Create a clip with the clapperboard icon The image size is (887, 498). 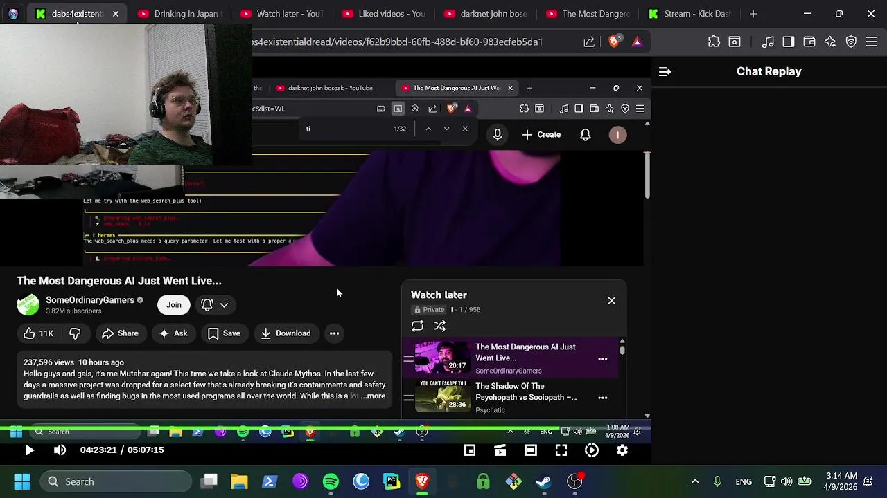[x=500, y=450]
